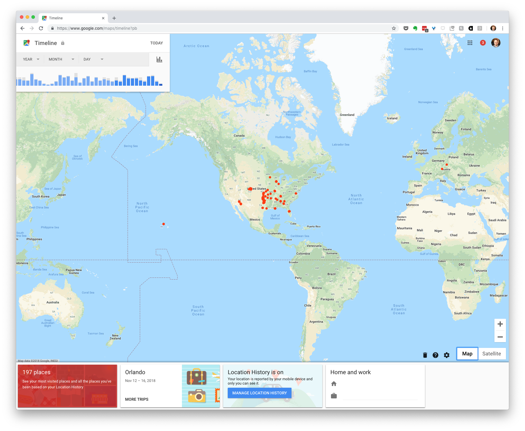Viewport: 525px width, 431px height.
Task: Click the gray D extension icon
Action: 480,28
